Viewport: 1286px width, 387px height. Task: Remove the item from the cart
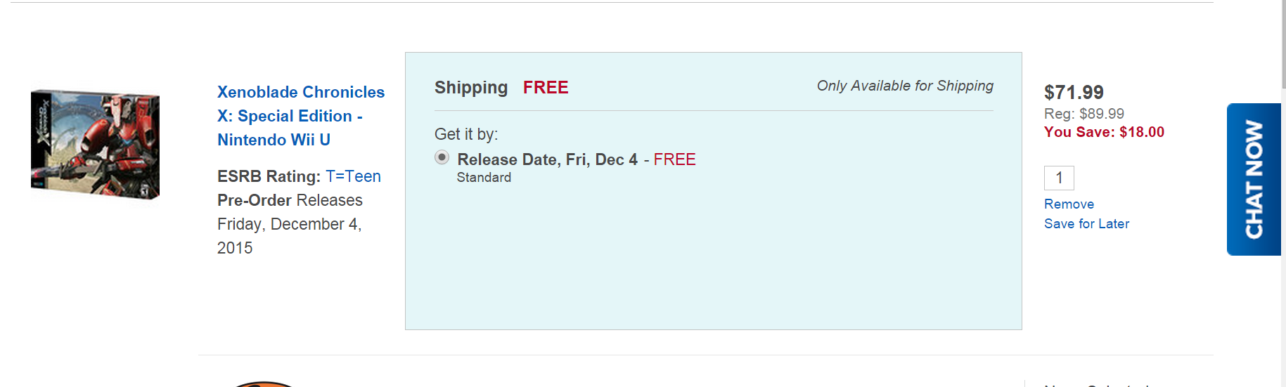(x=1069, y=204)
